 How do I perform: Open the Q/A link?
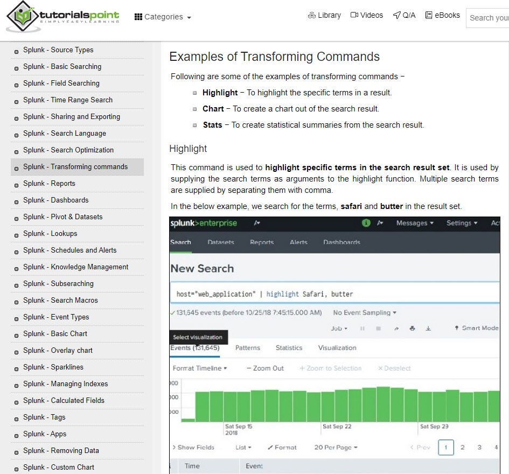tap(404, 15)
